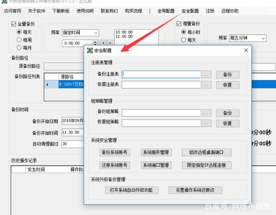Click 备份 button for registry
The height and width of the screenshot is (215, 276).
(228, 75)
